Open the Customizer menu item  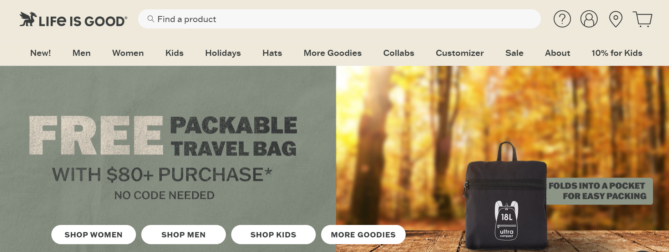tap(460, 53)
